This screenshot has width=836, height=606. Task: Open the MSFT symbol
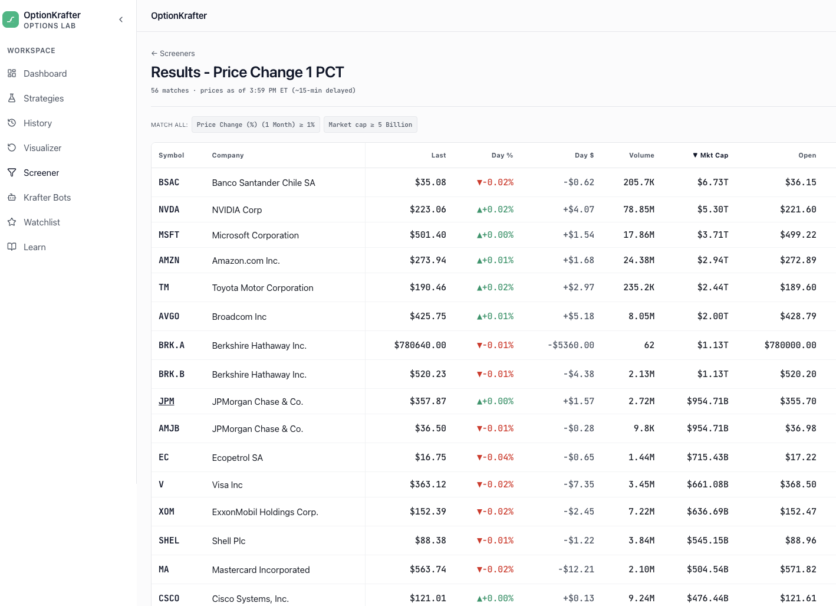point(169,235)
